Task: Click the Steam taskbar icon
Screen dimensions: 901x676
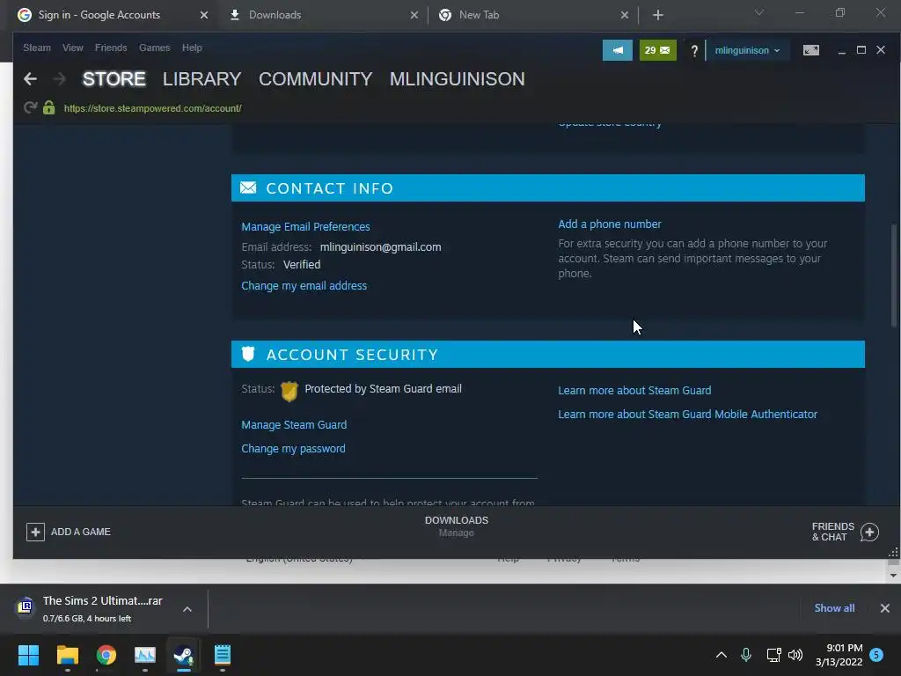Action: point(184,655)
